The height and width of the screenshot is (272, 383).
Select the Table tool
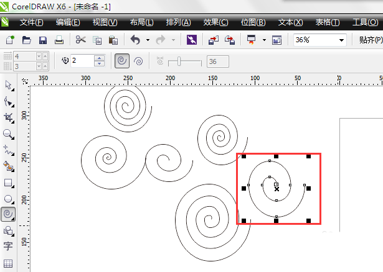(8, 263)
